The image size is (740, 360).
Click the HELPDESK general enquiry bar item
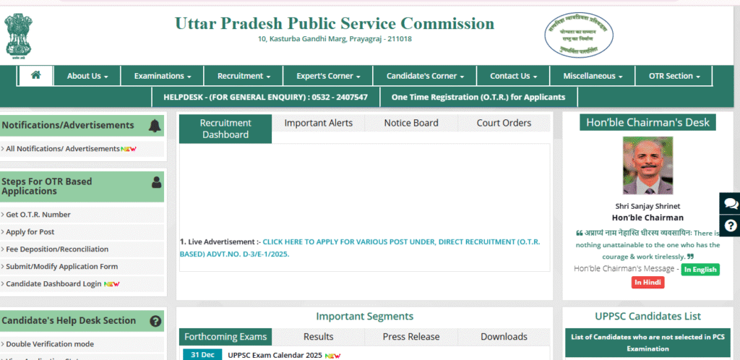coord(265,97)
